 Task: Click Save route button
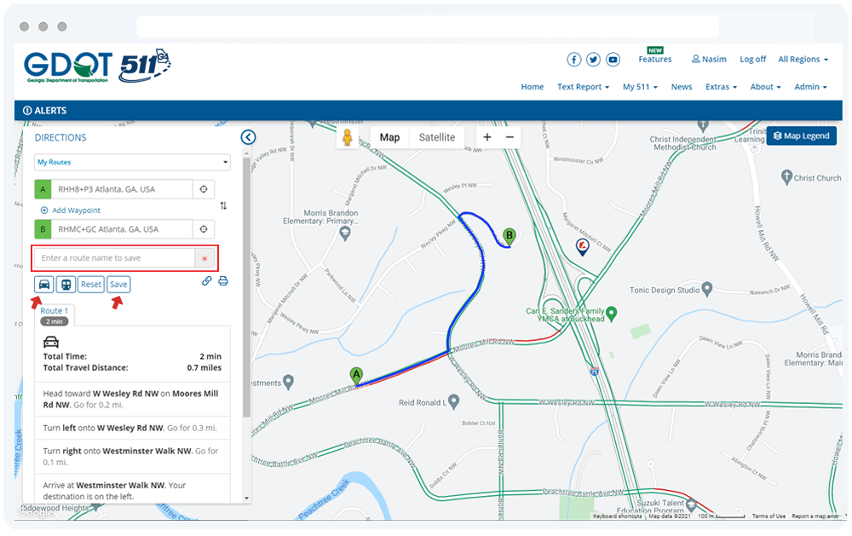click(x=118, y=285)
